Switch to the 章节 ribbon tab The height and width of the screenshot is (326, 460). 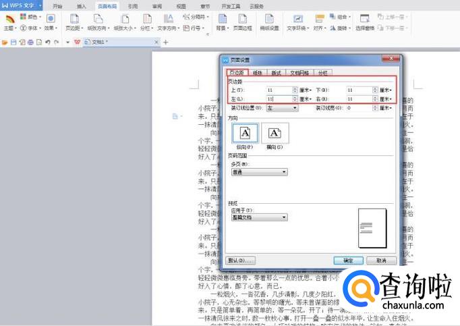[x=205, y=6]
